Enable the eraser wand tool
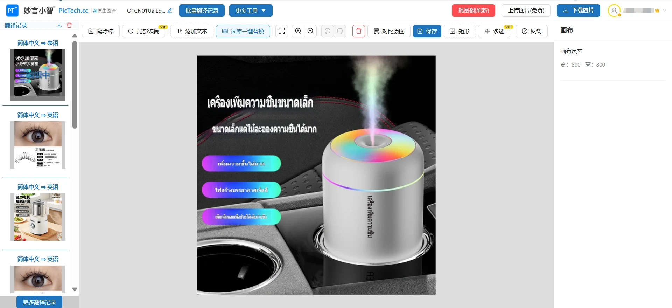Screen dimensions: 672x308 (x=101, y=31)
